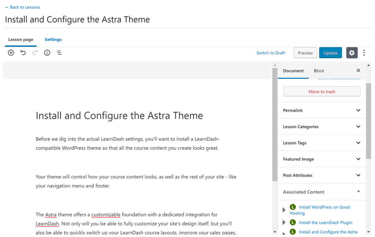This screenshot has height=237, width=375.
Task: Expand the Lesson Categories panel
Action: [358, 127]
